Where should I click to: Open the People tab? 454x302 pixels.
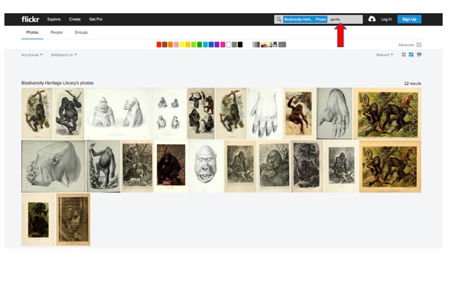(57, 32)
